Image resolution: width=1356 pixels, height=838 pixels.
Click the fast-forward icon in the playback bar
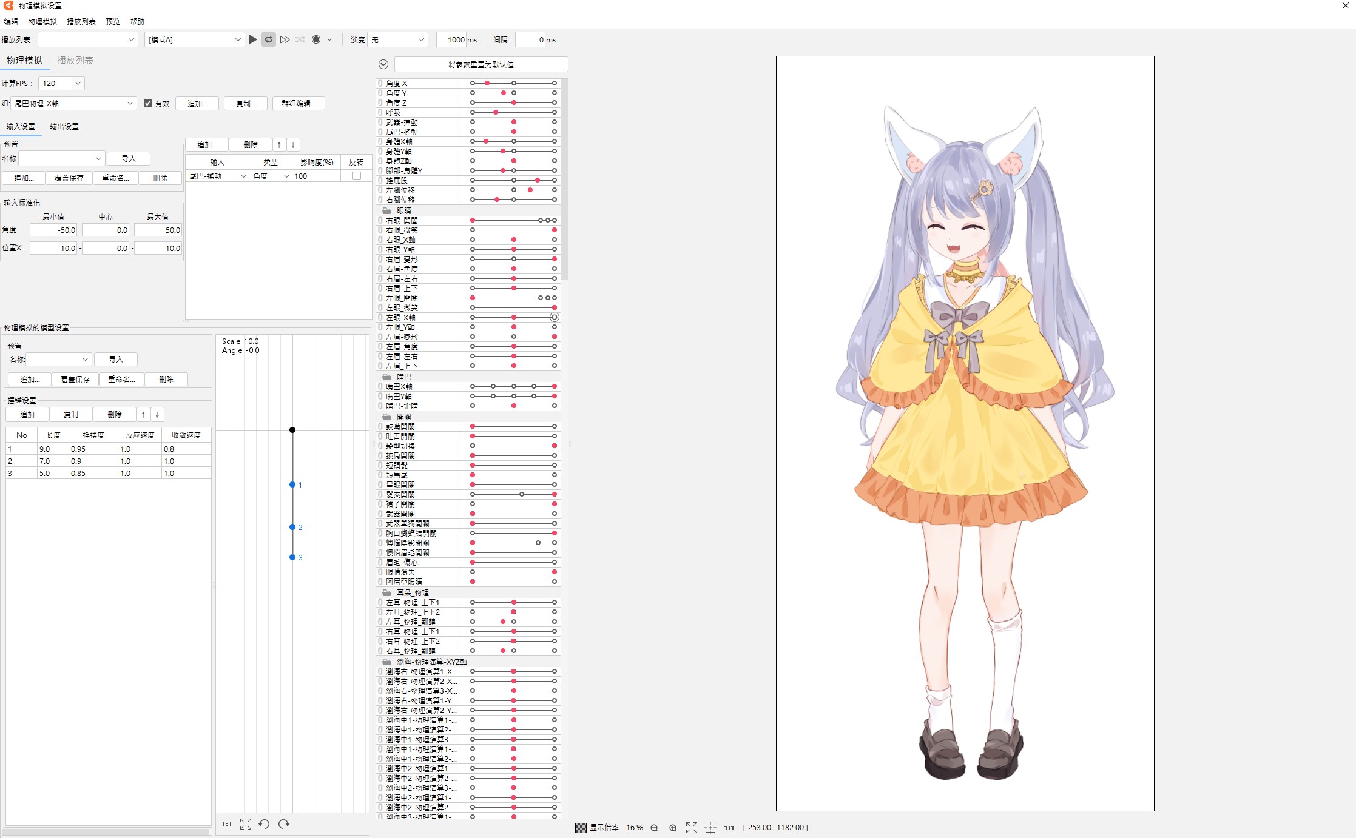pos(285,39)
